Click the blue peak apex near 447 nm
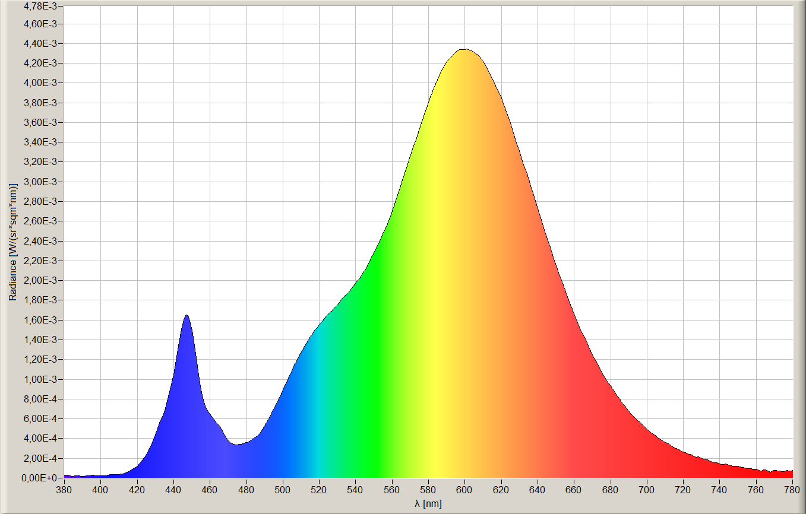Screen dimensions: 806x514 click(x=187, y=316)
